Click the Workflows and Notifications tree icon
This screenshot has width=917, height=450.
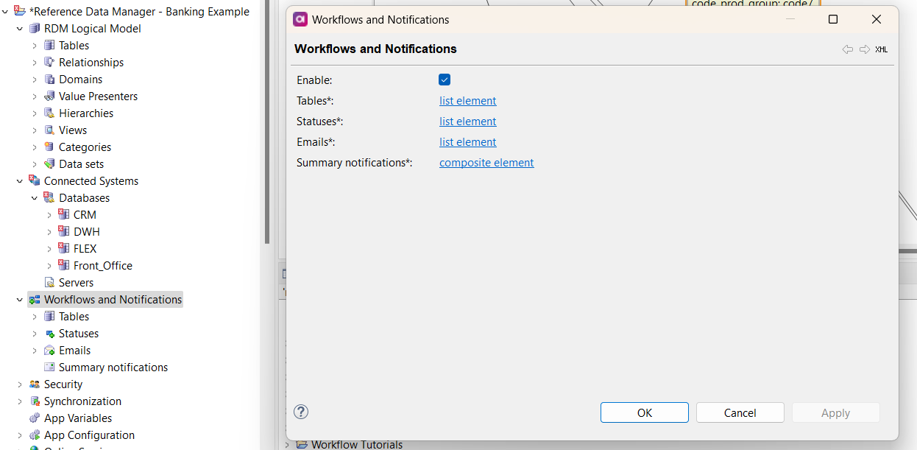coord(35,299)
